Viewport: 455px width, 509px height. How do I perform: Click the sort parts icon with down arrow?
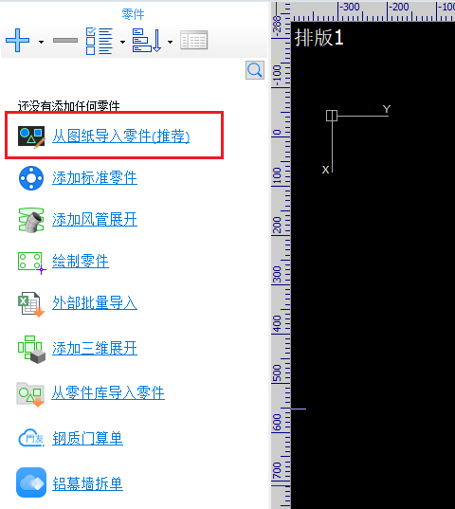click(147, 41)
